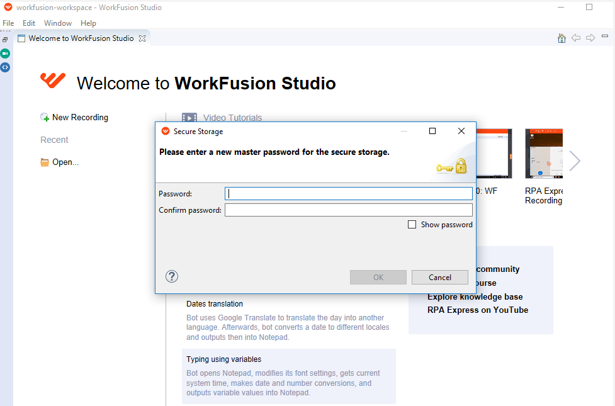Close the Secure Storage dialog

pyautogui.click(x=461, y=131)
